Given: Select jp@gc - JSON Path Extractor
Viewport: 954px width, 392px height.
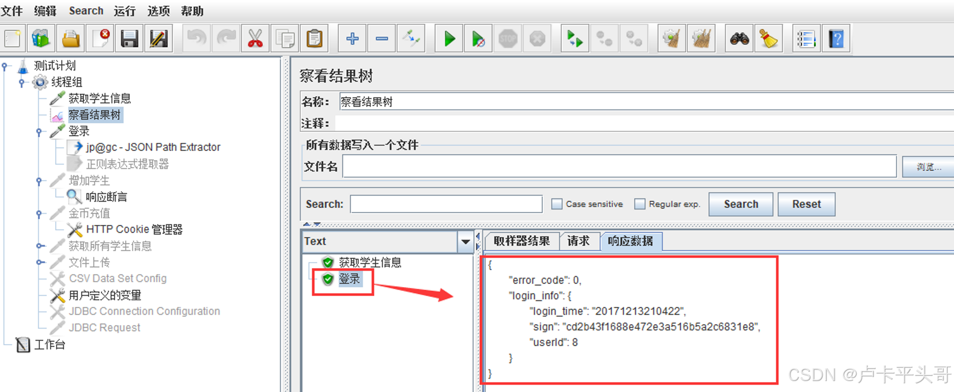Looking at the screenshot, I should pos(153,147).
